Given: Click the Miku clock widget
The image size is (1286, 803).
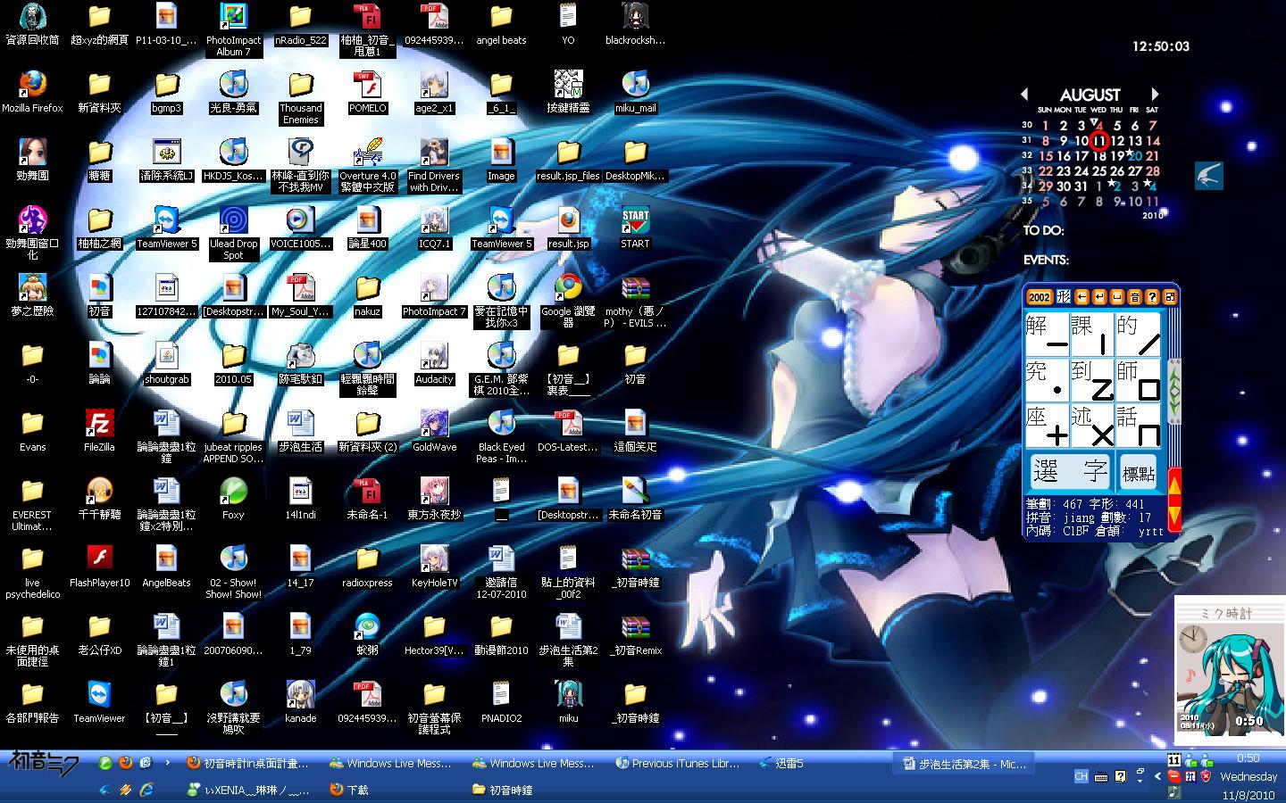Looking at the screenshot, I should pyautogui.click(x=1230, y=669).
